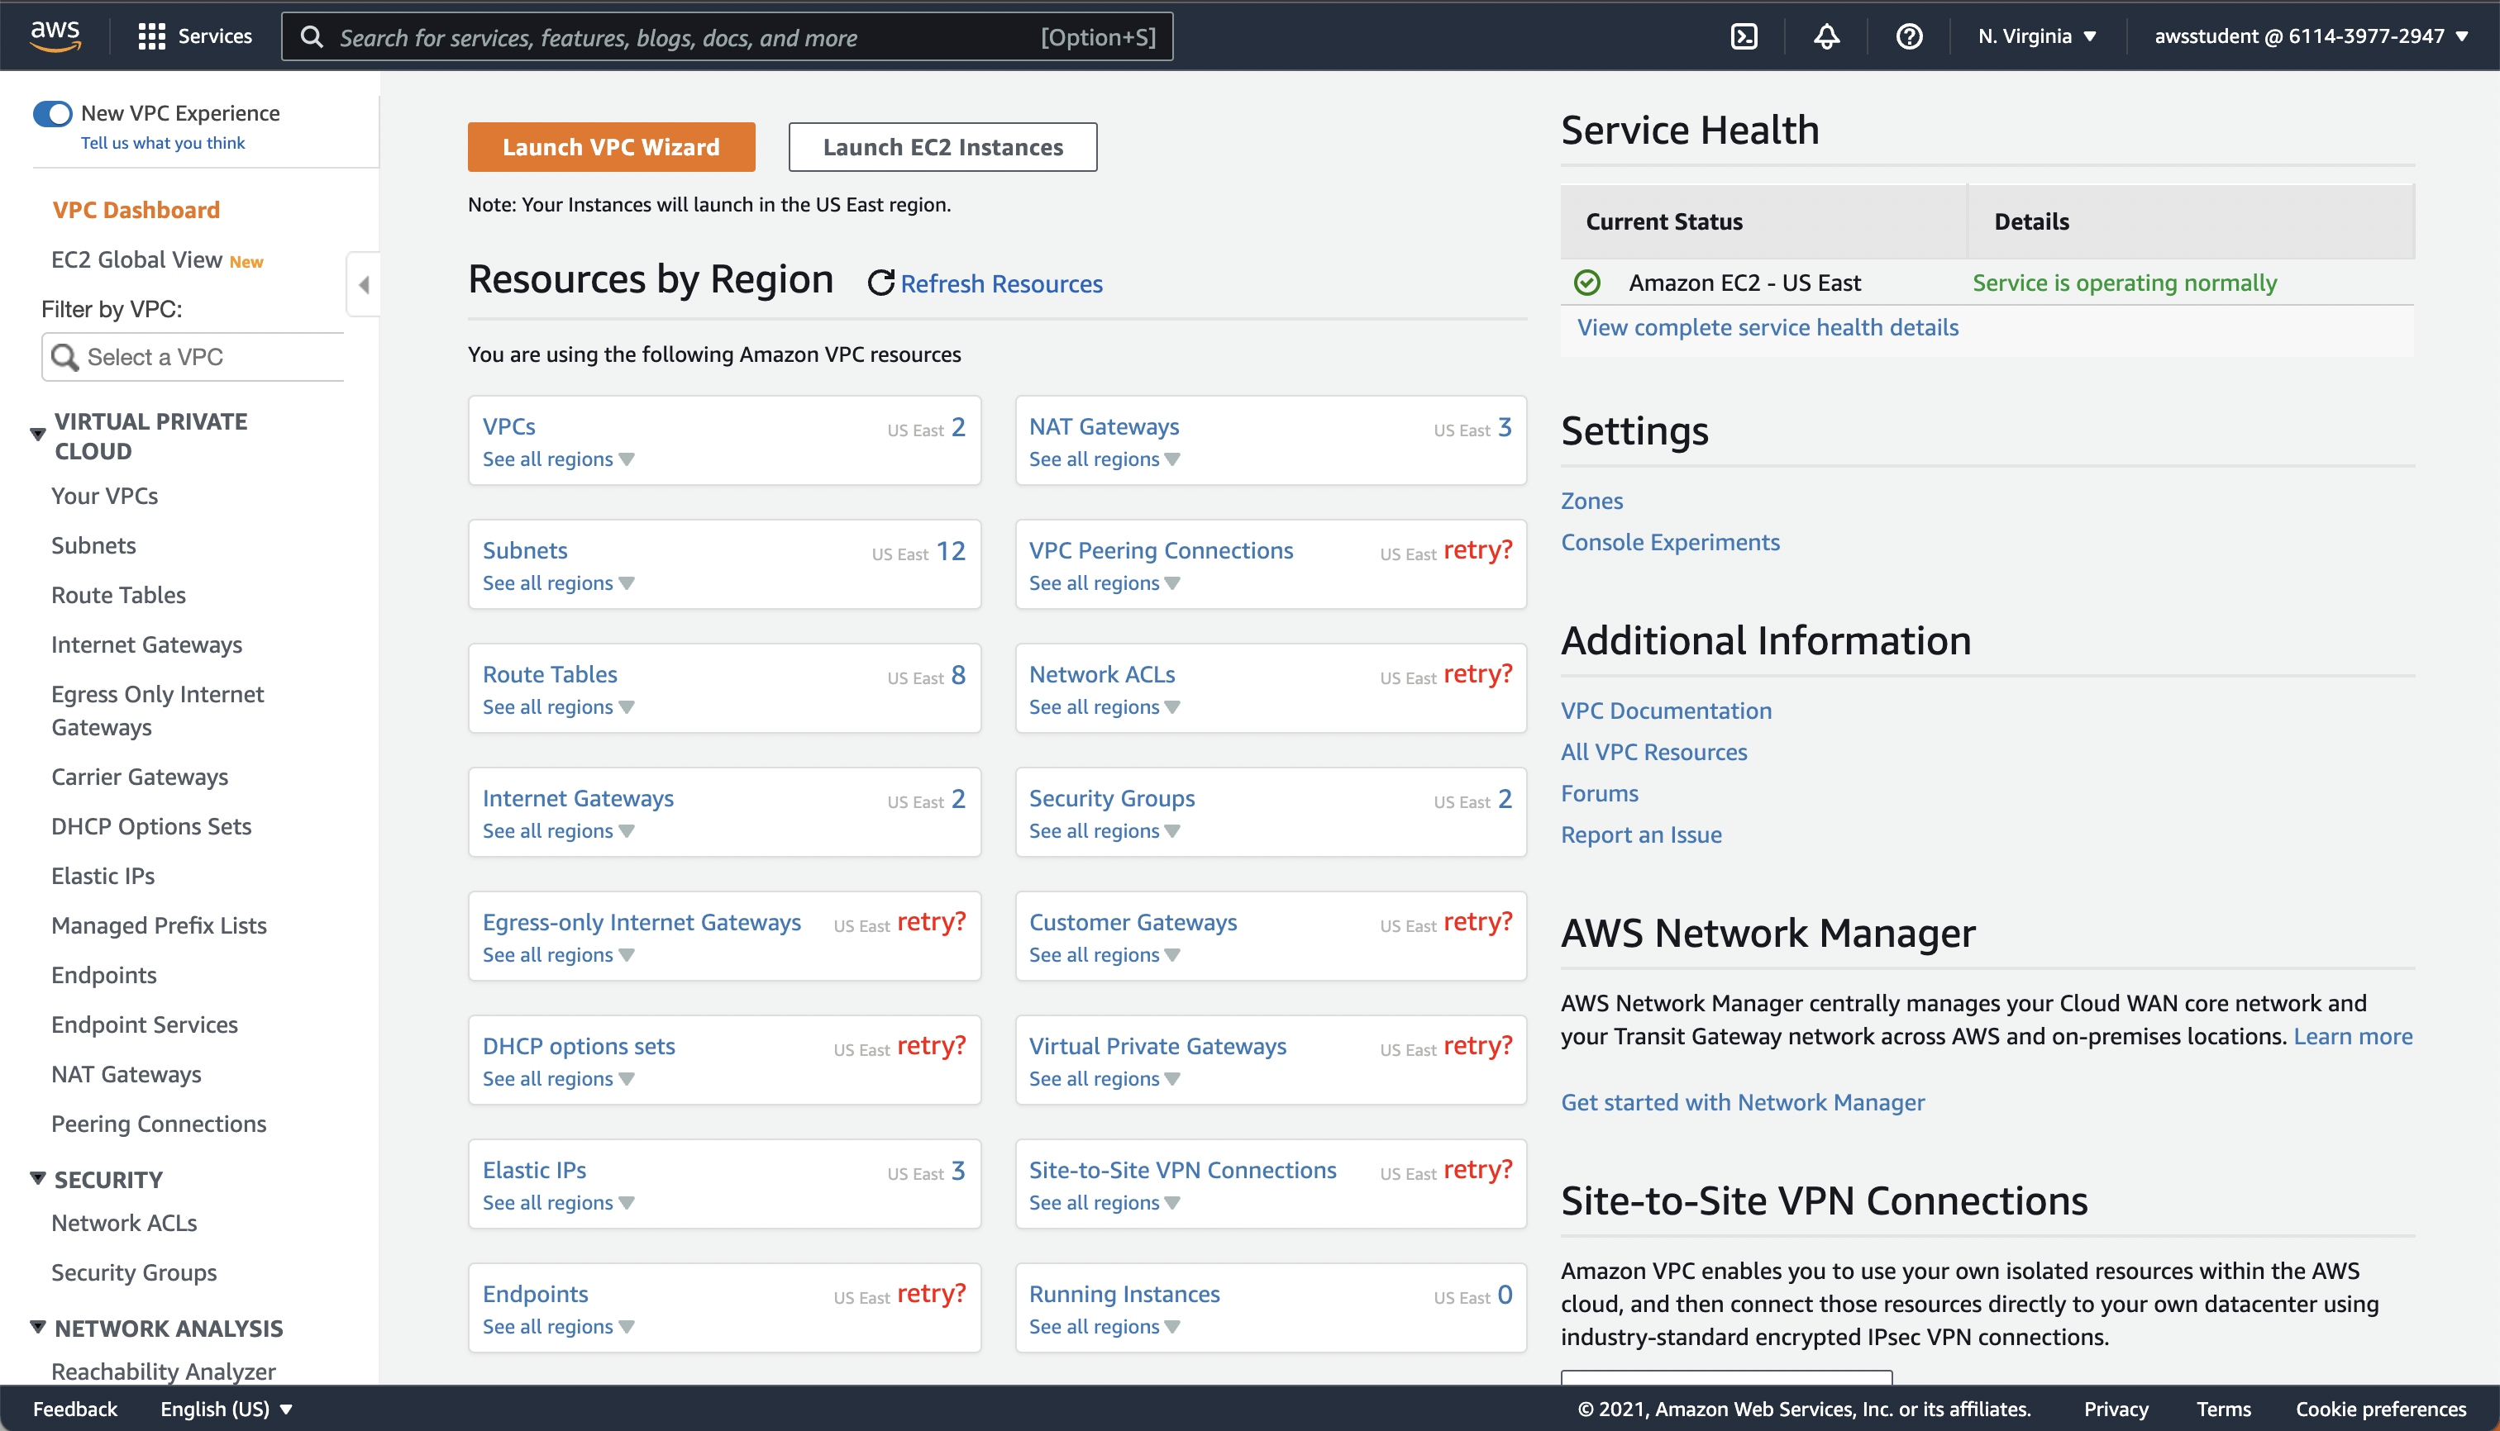
Task: Open the Zones settings link
Action: click(x=1591, y=500)
